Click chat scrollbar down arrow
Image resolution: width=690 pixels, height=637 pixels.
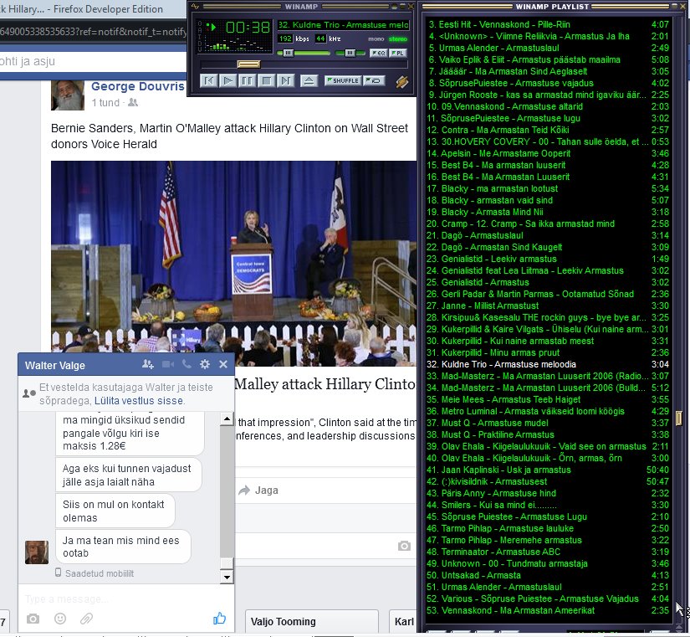click(x=227, y=577)
